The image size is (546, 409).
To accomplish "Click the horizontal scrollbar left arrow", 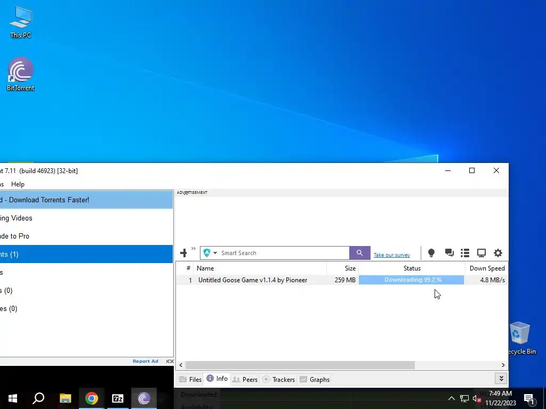I will pyautogui.click(x=181, y=365).
